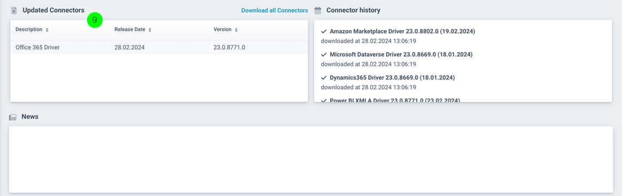
Task: Select the Office 365 Driver row
Action: coord(159,48)
